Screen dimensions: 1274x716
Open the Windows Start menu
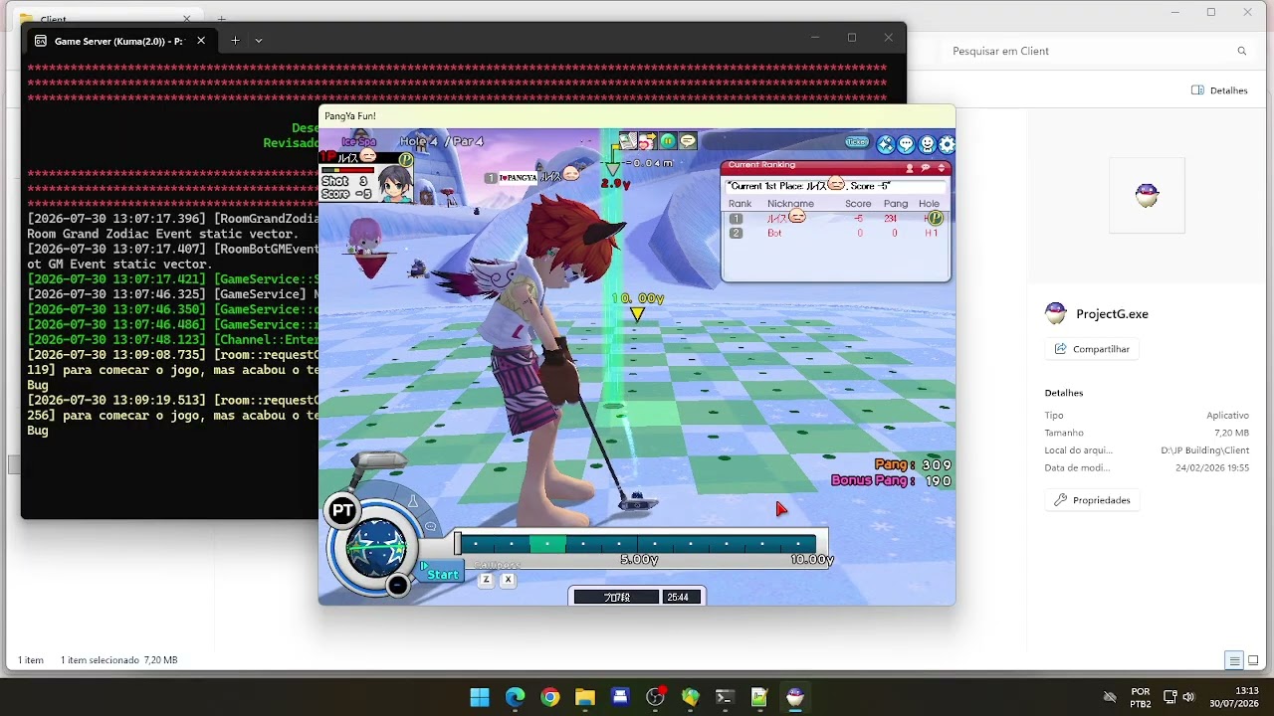[x=480, y=697]
